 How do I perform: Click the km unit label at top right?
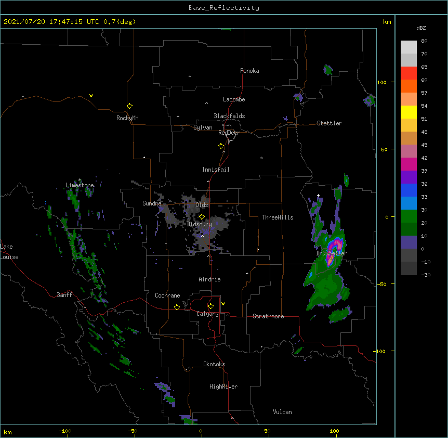tap(387, 22)
